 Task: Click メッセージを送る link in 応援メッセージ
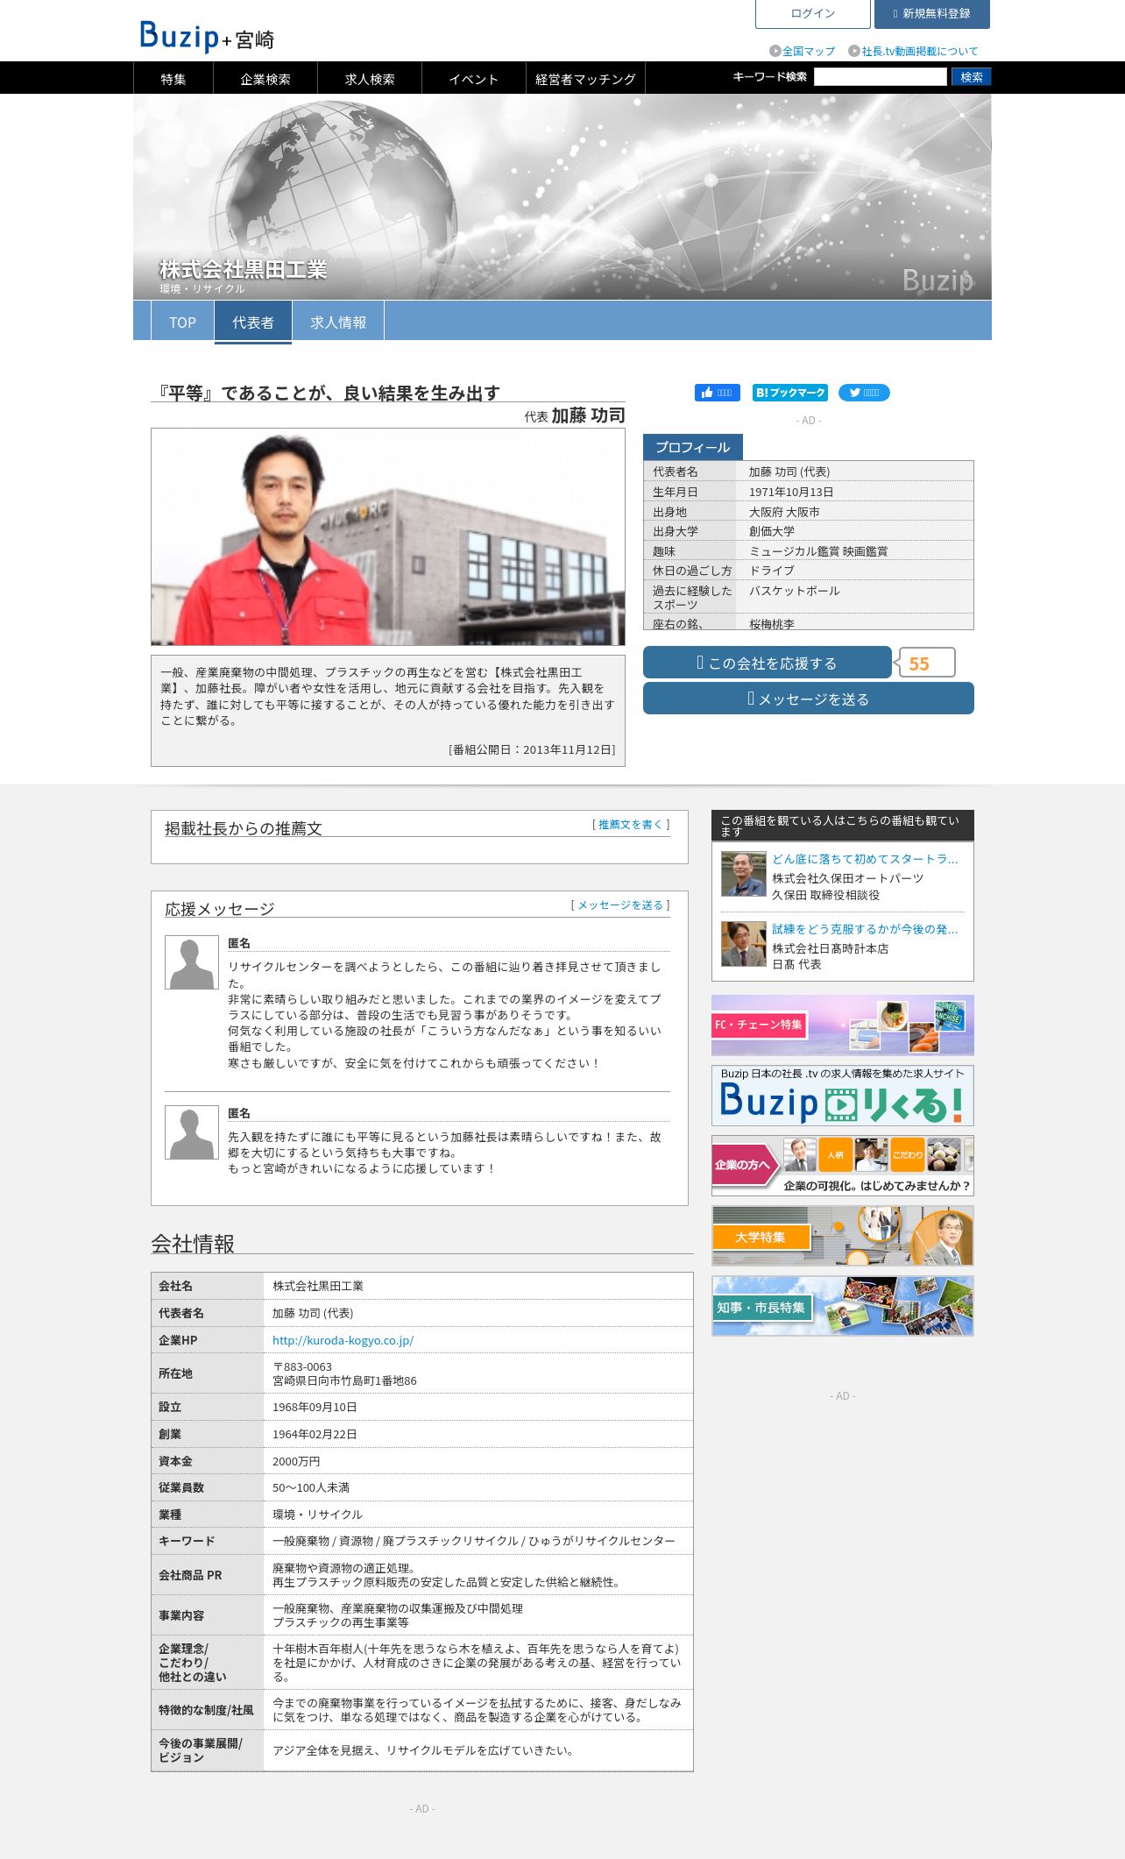620,905
